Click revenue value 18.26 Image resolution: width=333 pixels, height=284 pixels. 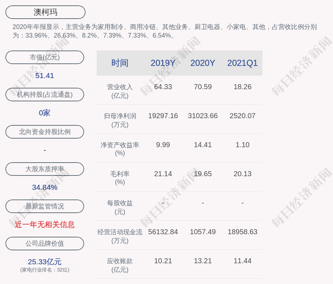coord(242,87)
